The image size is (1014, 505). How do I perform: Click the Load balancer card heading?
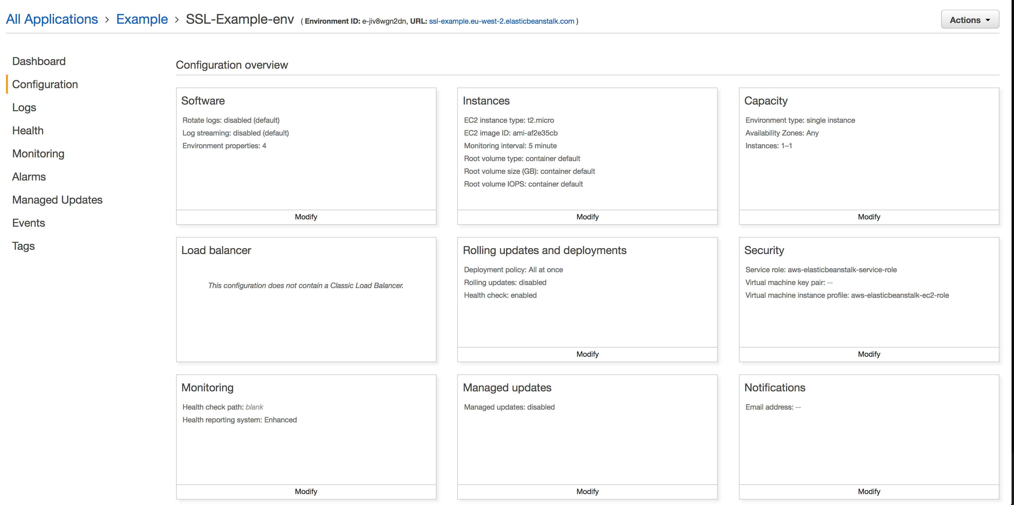tap(216, 250)
